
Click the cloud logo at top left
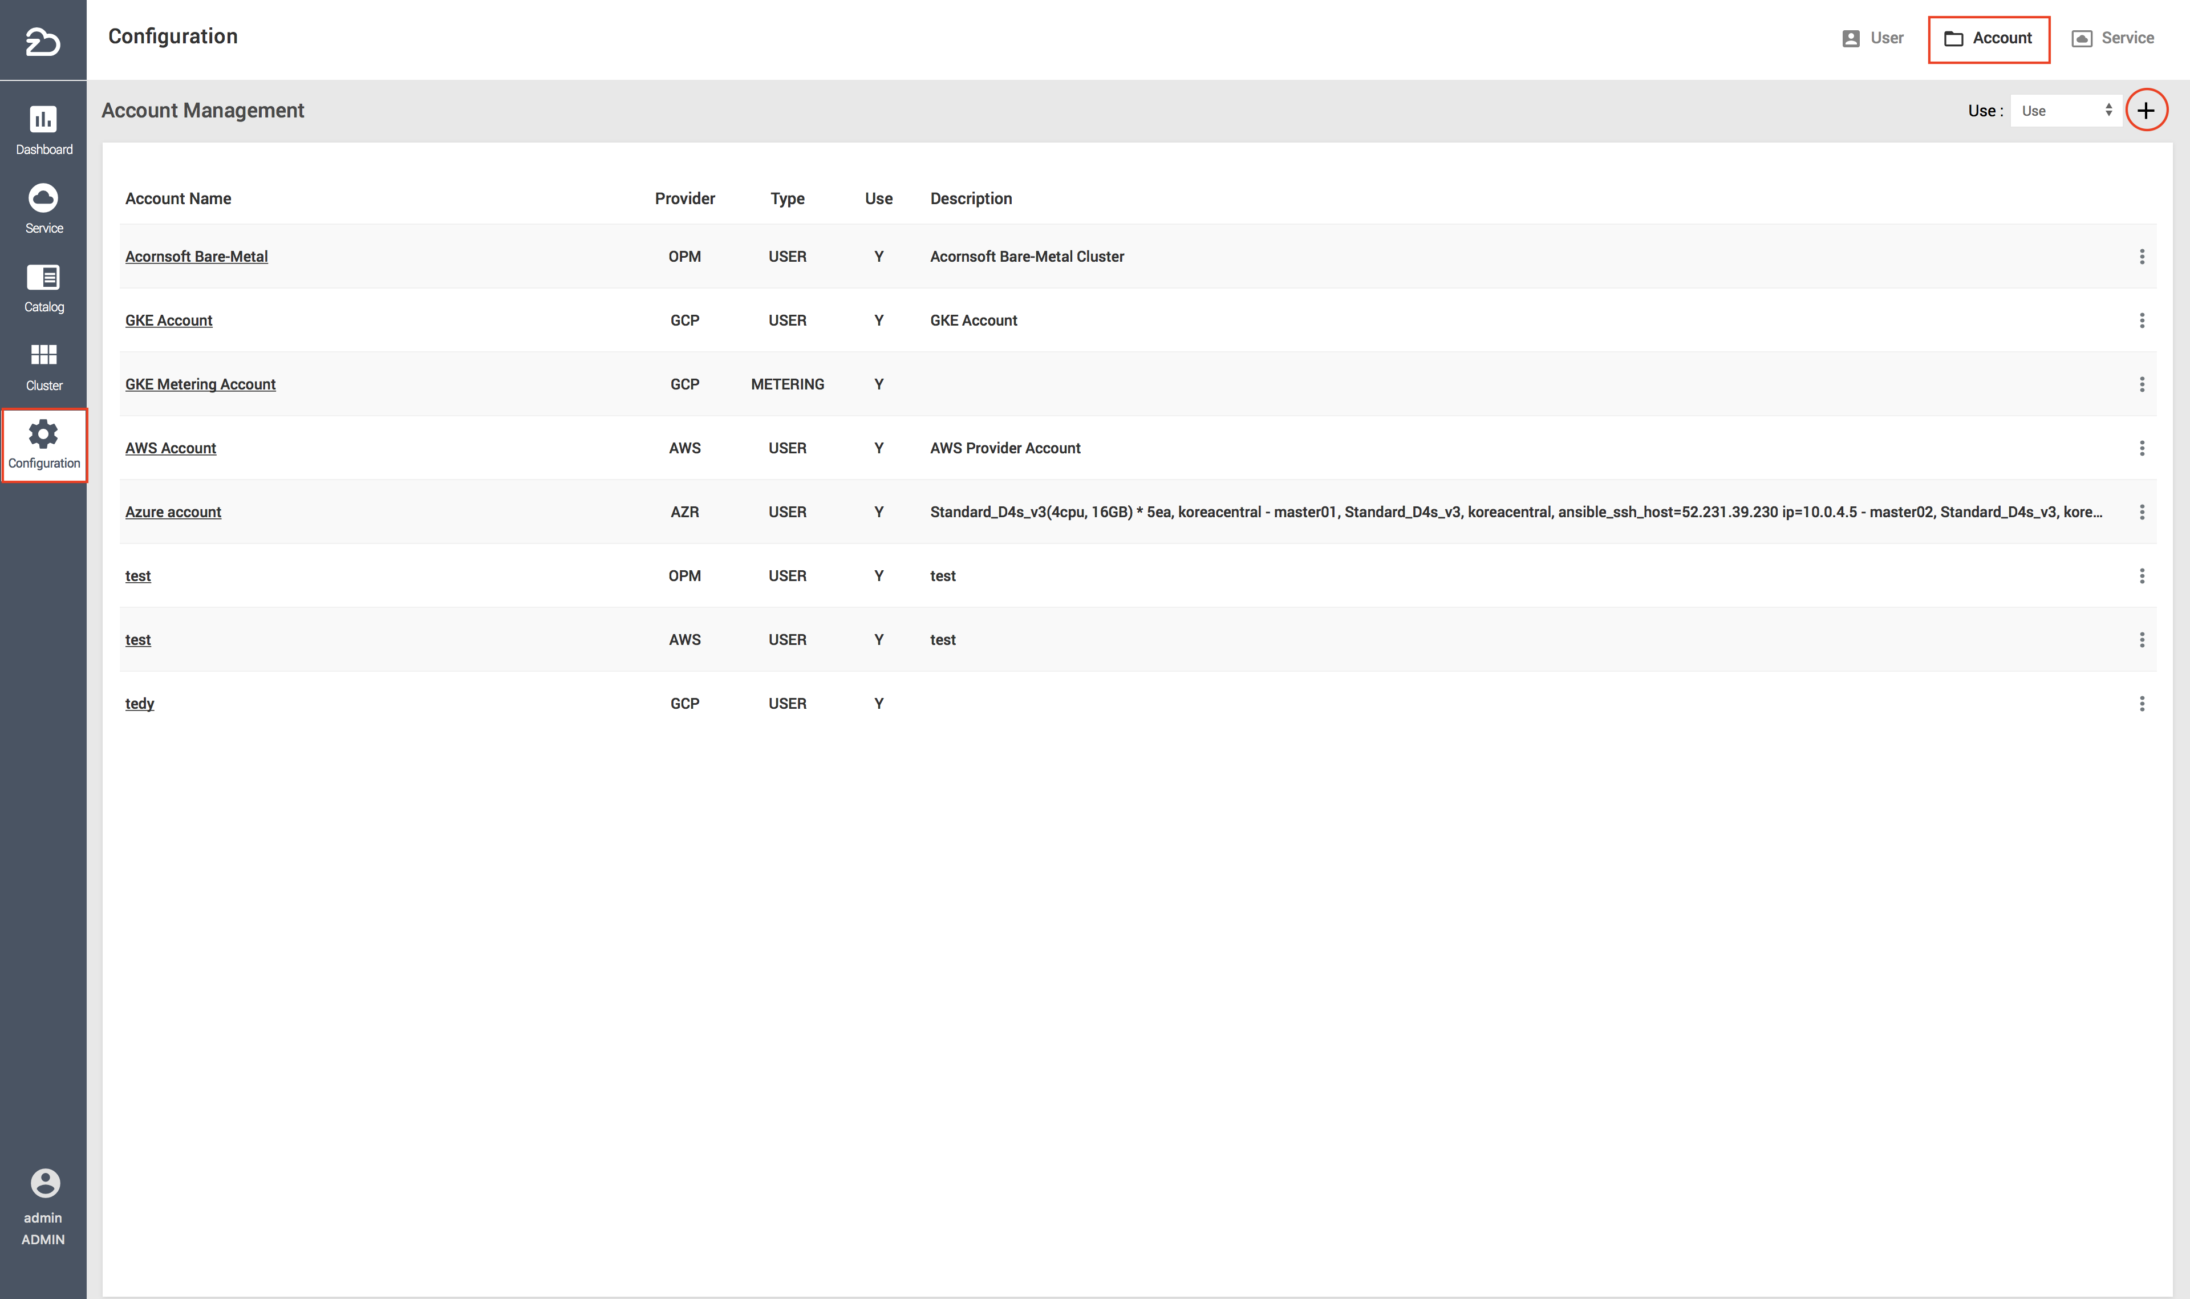pos(43,40)
